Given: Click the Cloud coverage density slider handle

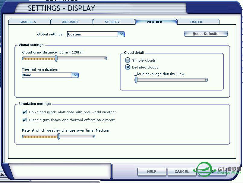Looking at the screenshot, I should click(136, 80).
